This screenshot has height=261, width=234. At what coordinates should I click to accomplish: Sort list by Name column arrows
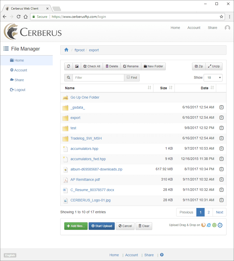(x=149, y=88)
